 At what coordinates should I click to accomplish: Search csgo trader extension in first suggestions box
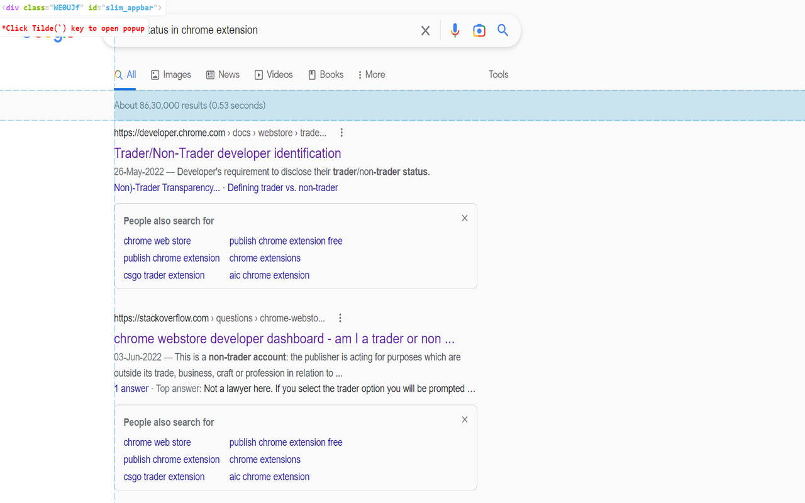pos(164,275)
